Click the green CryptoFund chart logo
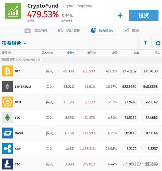Viewport: 162px width, 171px height. point(13,11)
